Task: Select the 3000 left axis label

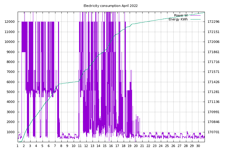Action: point(10,112)
